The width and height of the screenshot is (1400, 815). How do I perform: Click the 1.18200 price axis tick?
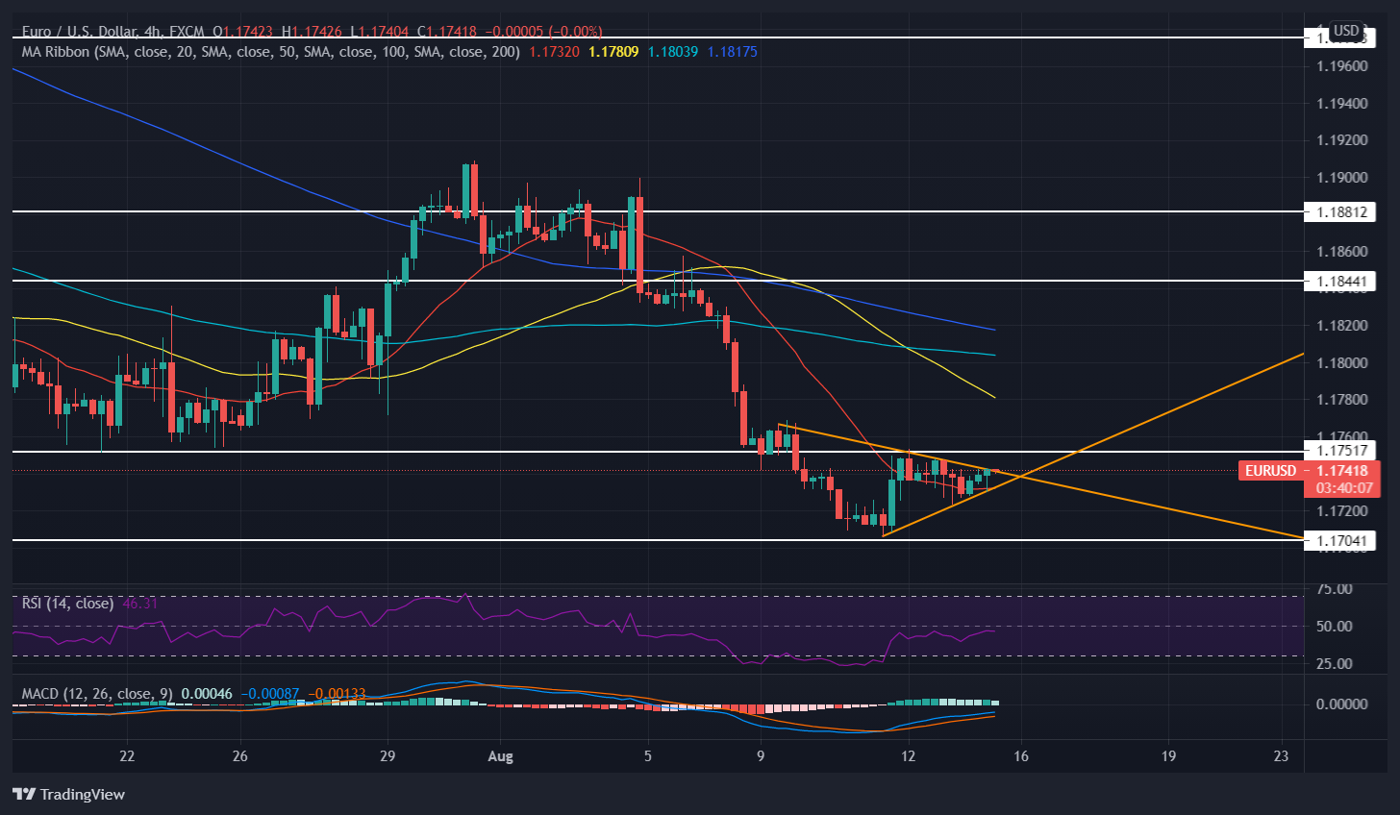coord(1342,326)
